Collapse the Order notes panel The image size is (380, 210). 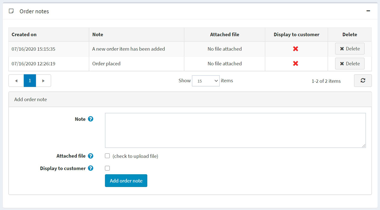click(368, 11)
